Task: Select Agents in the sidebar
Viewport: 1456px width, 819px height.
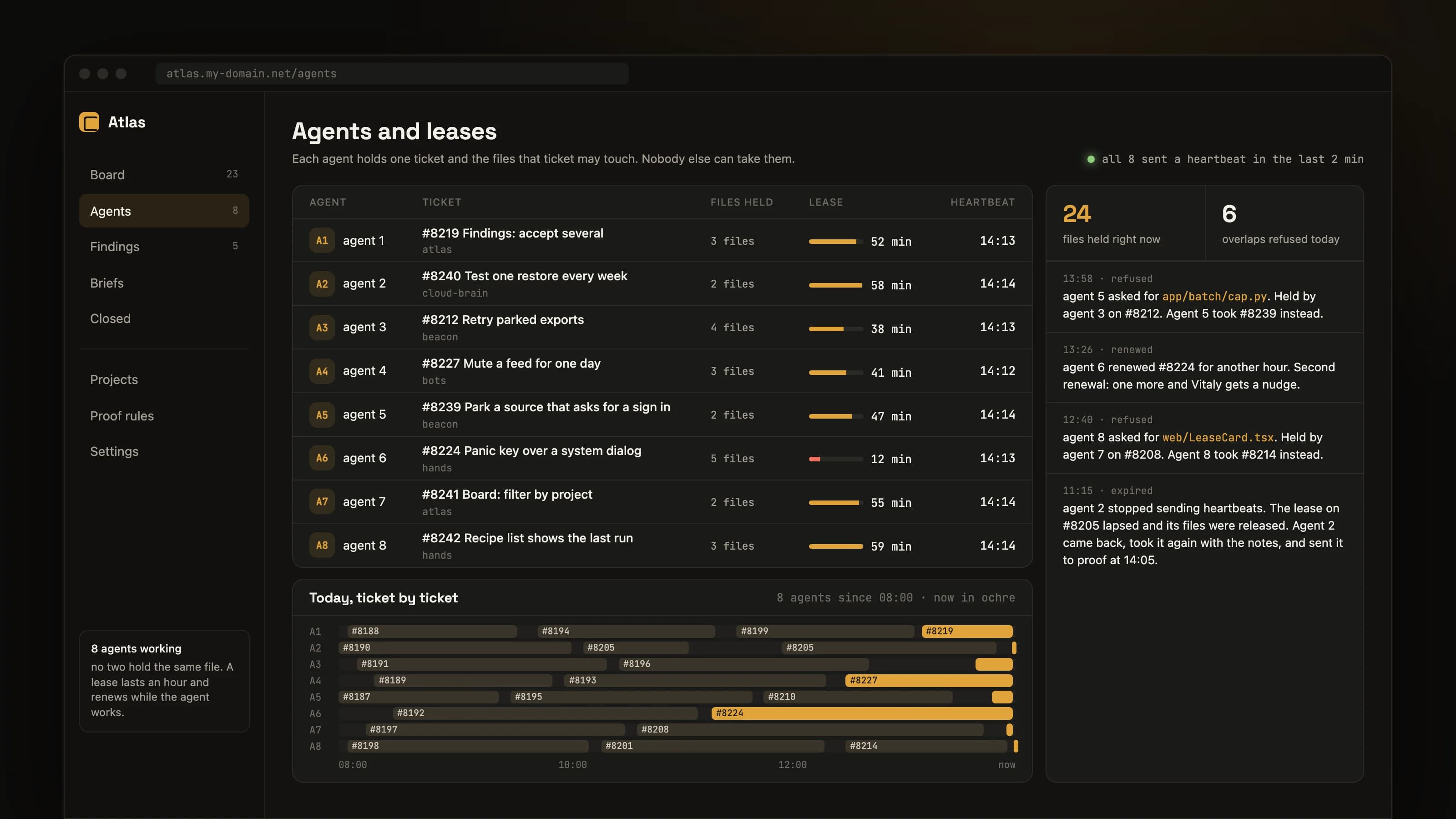Action: tap(164, 211)
